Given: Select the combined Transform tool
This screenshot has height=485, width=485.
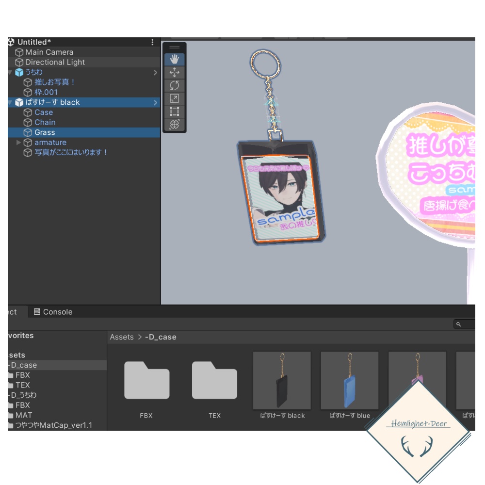Looking at the screenshot, I should [x=175, y=124].
